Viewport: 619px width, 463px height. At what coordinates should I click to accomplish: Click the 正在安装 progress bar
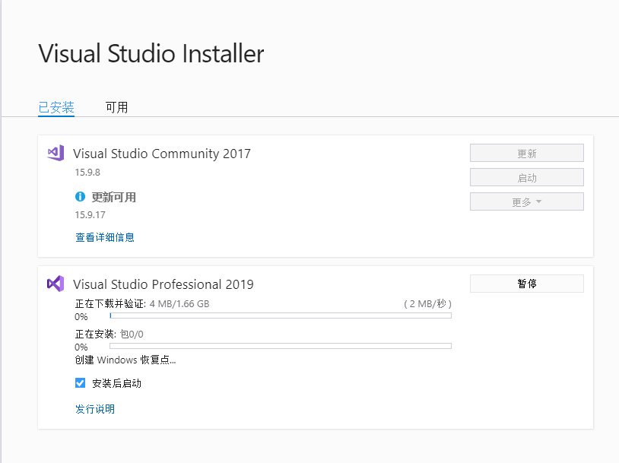tap(281, 346)
